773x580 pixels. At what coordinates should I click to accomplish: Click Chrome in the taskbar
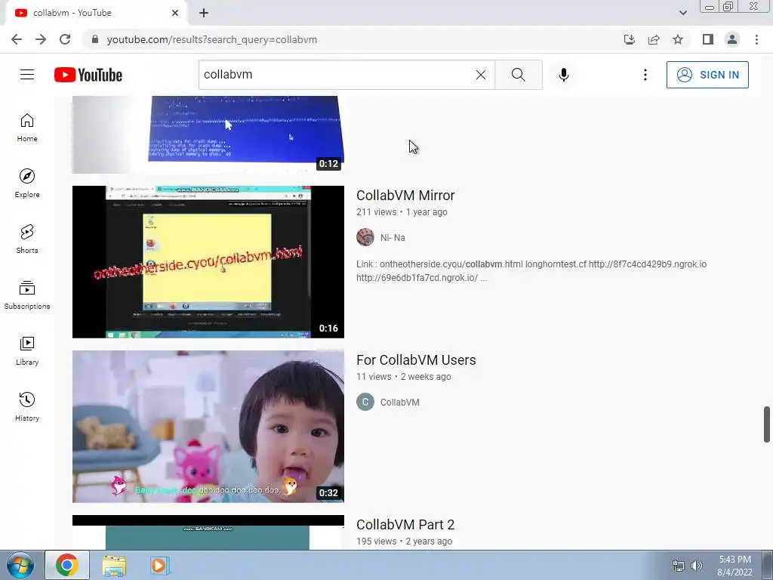67,565
